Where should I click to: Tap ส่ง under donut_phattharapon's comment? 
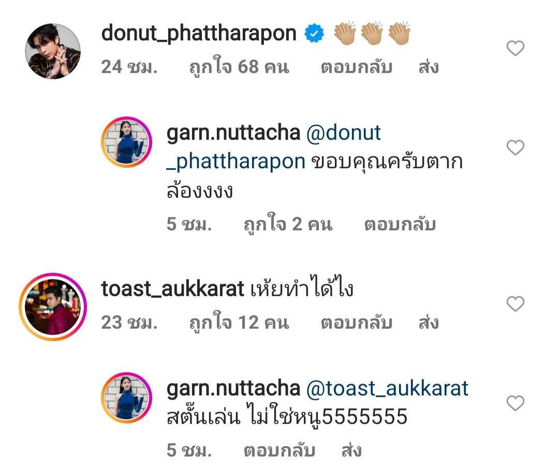click(x=429, y=67)
